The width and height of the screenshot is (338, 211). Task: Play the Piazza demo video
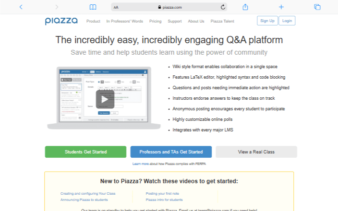tap(105, 99)
